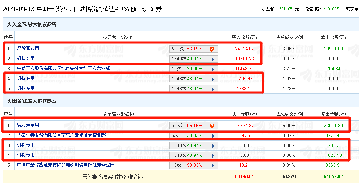Click arrow icon beside 12次 58.33%
The width and height of the screenshot is (359, 187).
pyautogui.click(x=213, y=165)
